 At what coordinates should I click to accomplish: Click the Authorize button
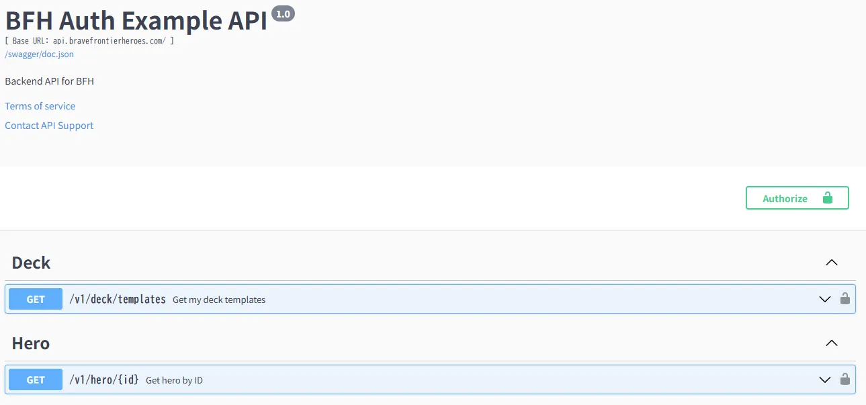[797, 198]
